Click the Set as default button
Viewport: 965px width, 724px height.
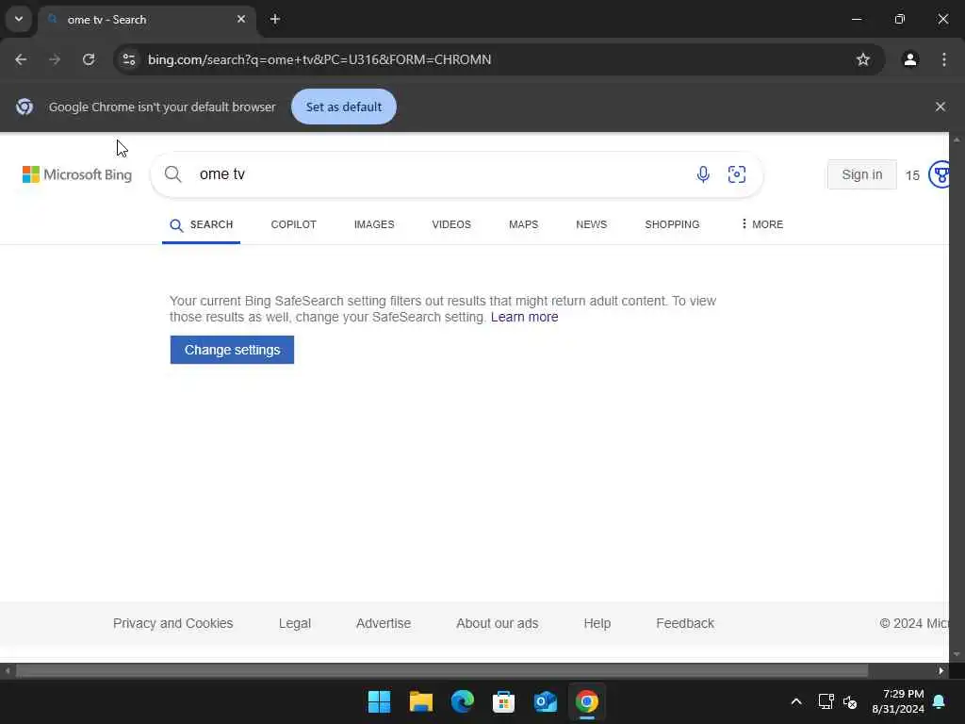tap(343, 107)
